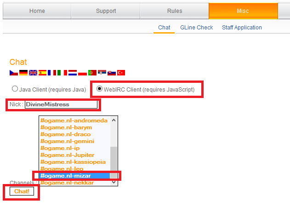Viewport: 290px width, 219px height.
Task: Select the Serbian flag language
Action: 102,72
